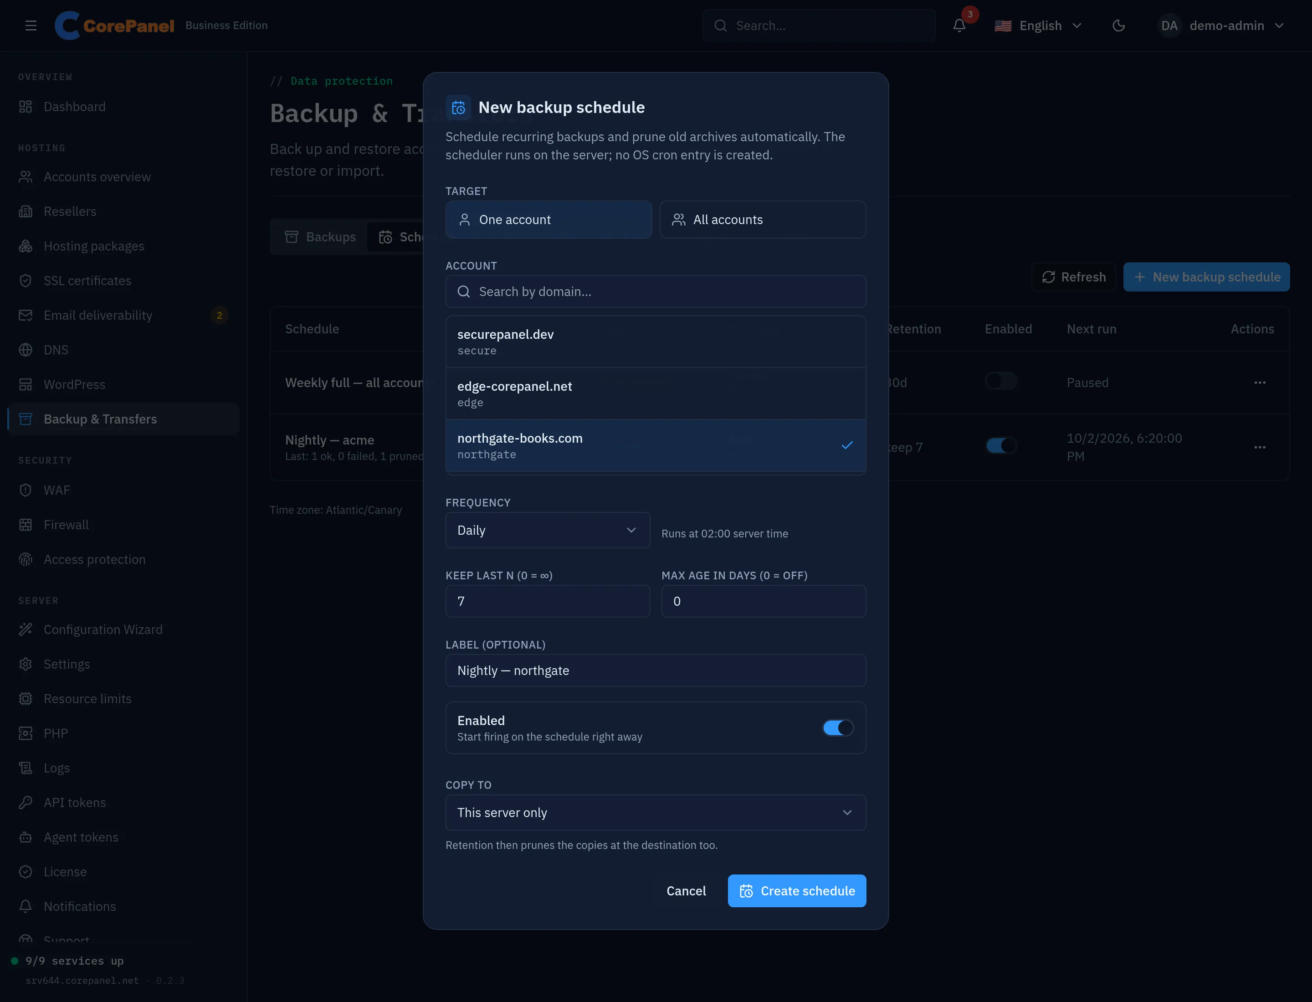This screenshot has height=1002, width=1312.
Task: Open the Configuration Wizard
Action: [123, 629]
